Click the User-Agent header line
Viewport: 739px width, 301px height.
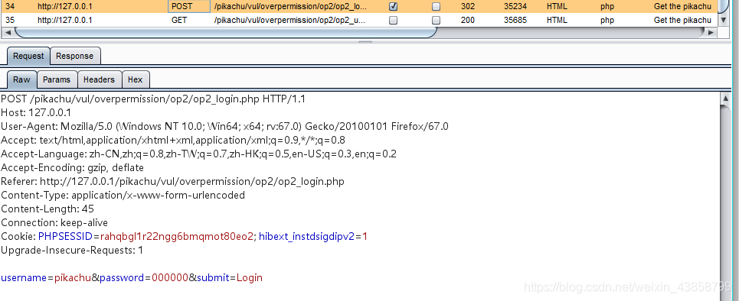[x=224, y=127]
